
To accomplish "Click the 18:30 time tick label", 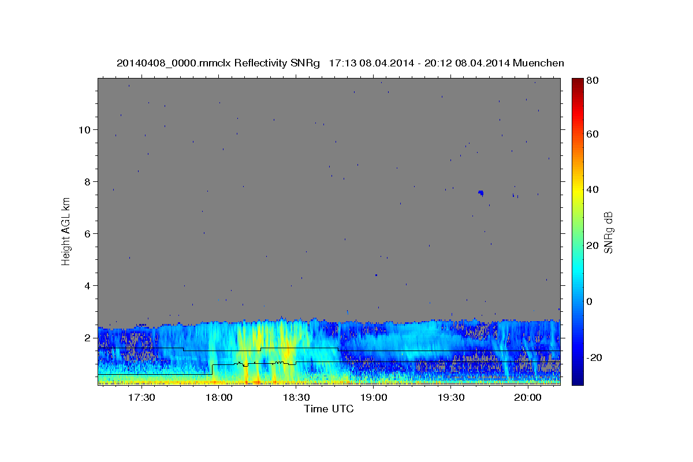I will [296, 398].
